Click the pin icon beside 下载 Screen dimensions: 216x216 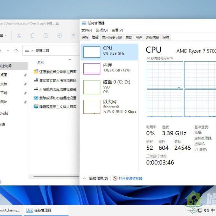(25, 93)
